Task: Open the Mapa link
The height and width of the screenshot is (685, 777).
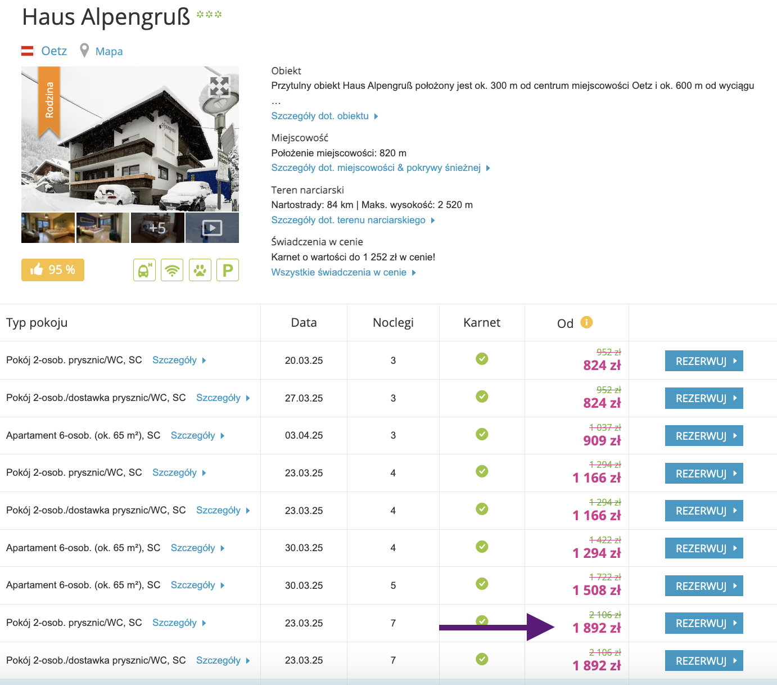Action: pos(109,52)
